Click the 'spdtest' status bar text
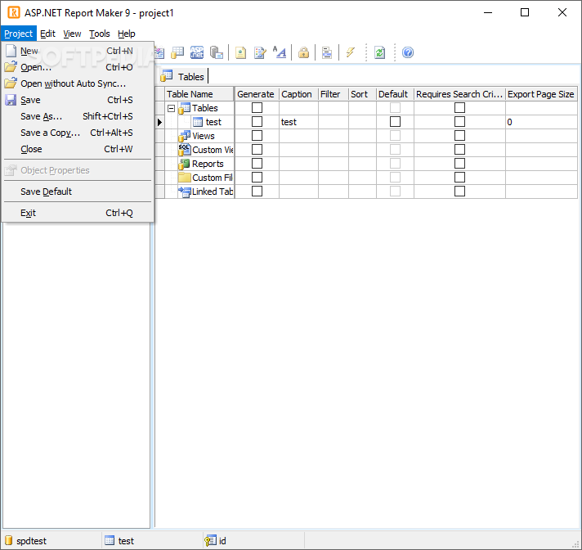 [x=32, y=541]
